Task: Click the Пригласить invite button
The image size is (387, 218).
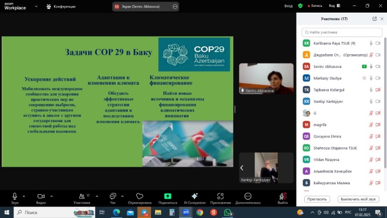Action: point(317,199)
